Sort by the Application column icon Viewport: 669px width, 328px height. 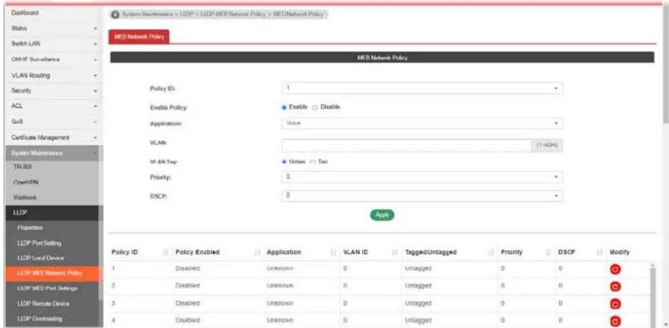tap(334, 252)
